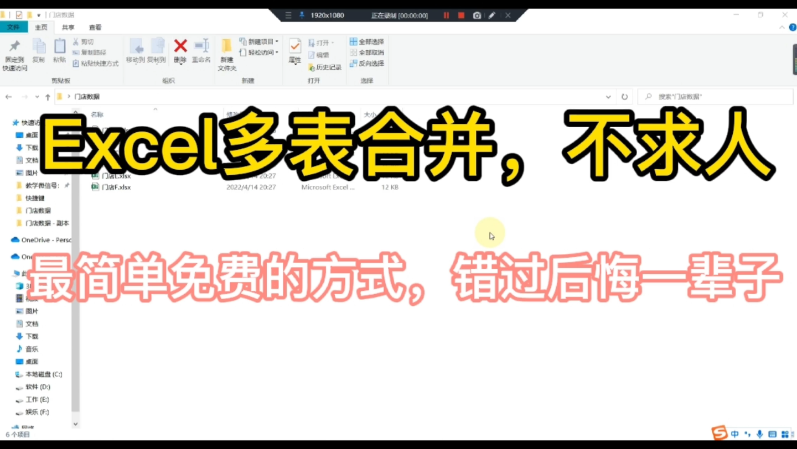Toggle the 中 Chinese/English input mode

[x=735, y=434]
